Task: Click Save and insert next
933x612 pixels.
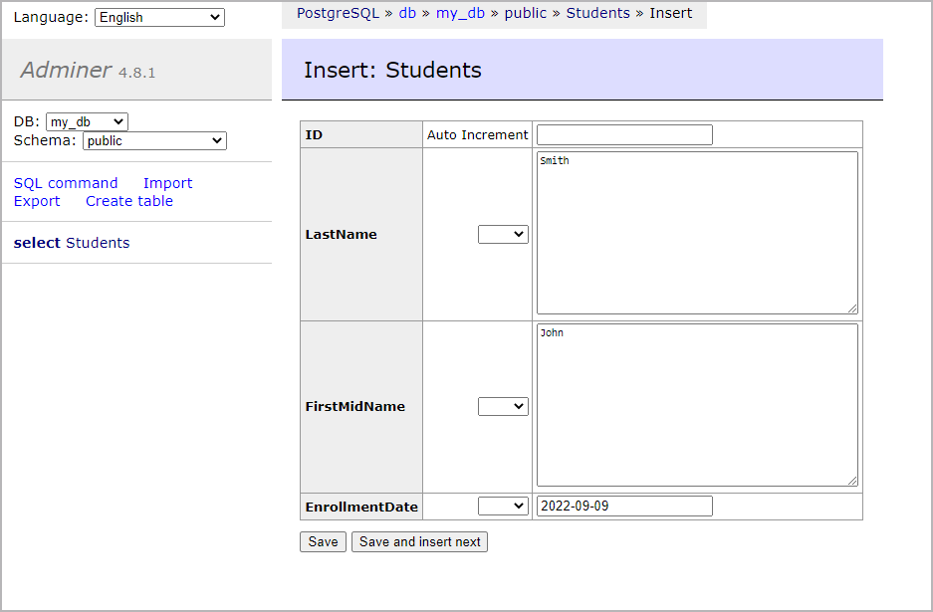Action: coord(419,541)
